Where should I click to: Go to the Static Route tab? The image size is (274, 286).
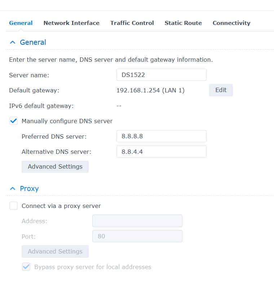pyautogui.click(x=183, y=23)
